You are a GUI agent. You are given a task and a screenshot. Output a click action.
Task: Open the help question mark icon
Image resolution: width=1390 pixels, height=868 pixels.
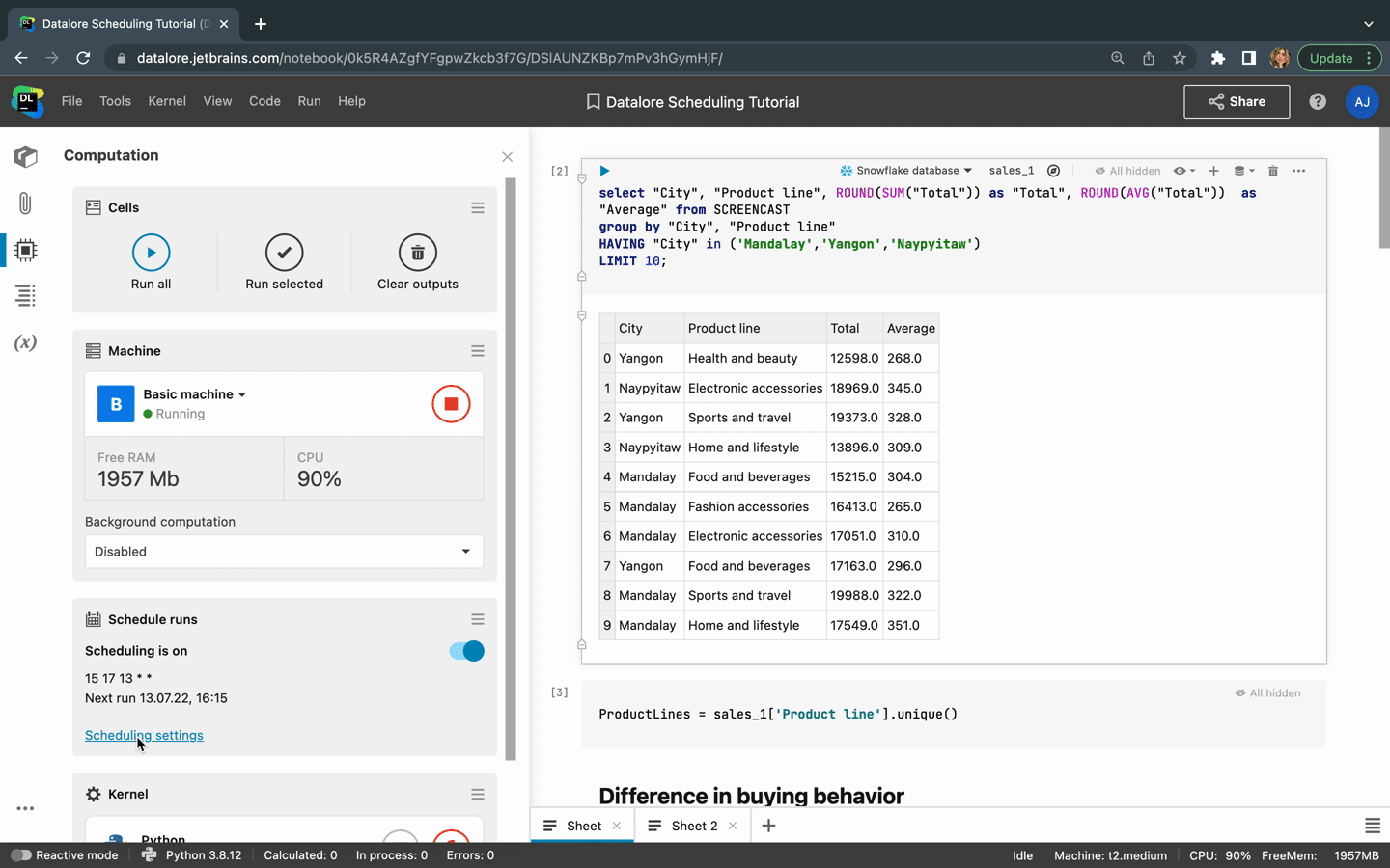[x=1317, y=101]
